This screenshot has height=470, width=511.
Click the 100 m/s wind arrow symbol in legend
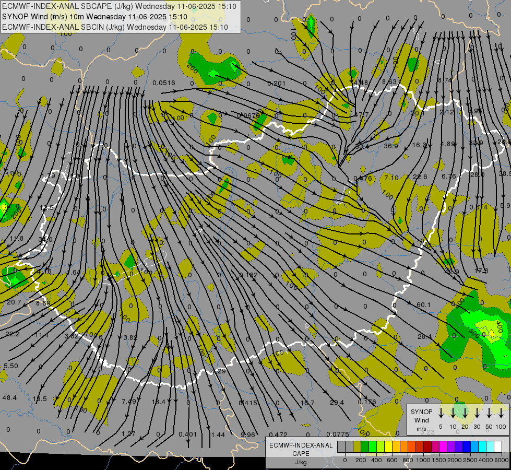tap(501, 413)
